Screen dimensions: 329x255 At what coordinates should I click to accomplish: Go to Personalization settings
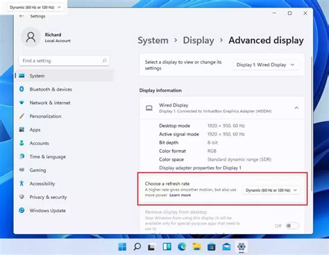click(65, 116)
